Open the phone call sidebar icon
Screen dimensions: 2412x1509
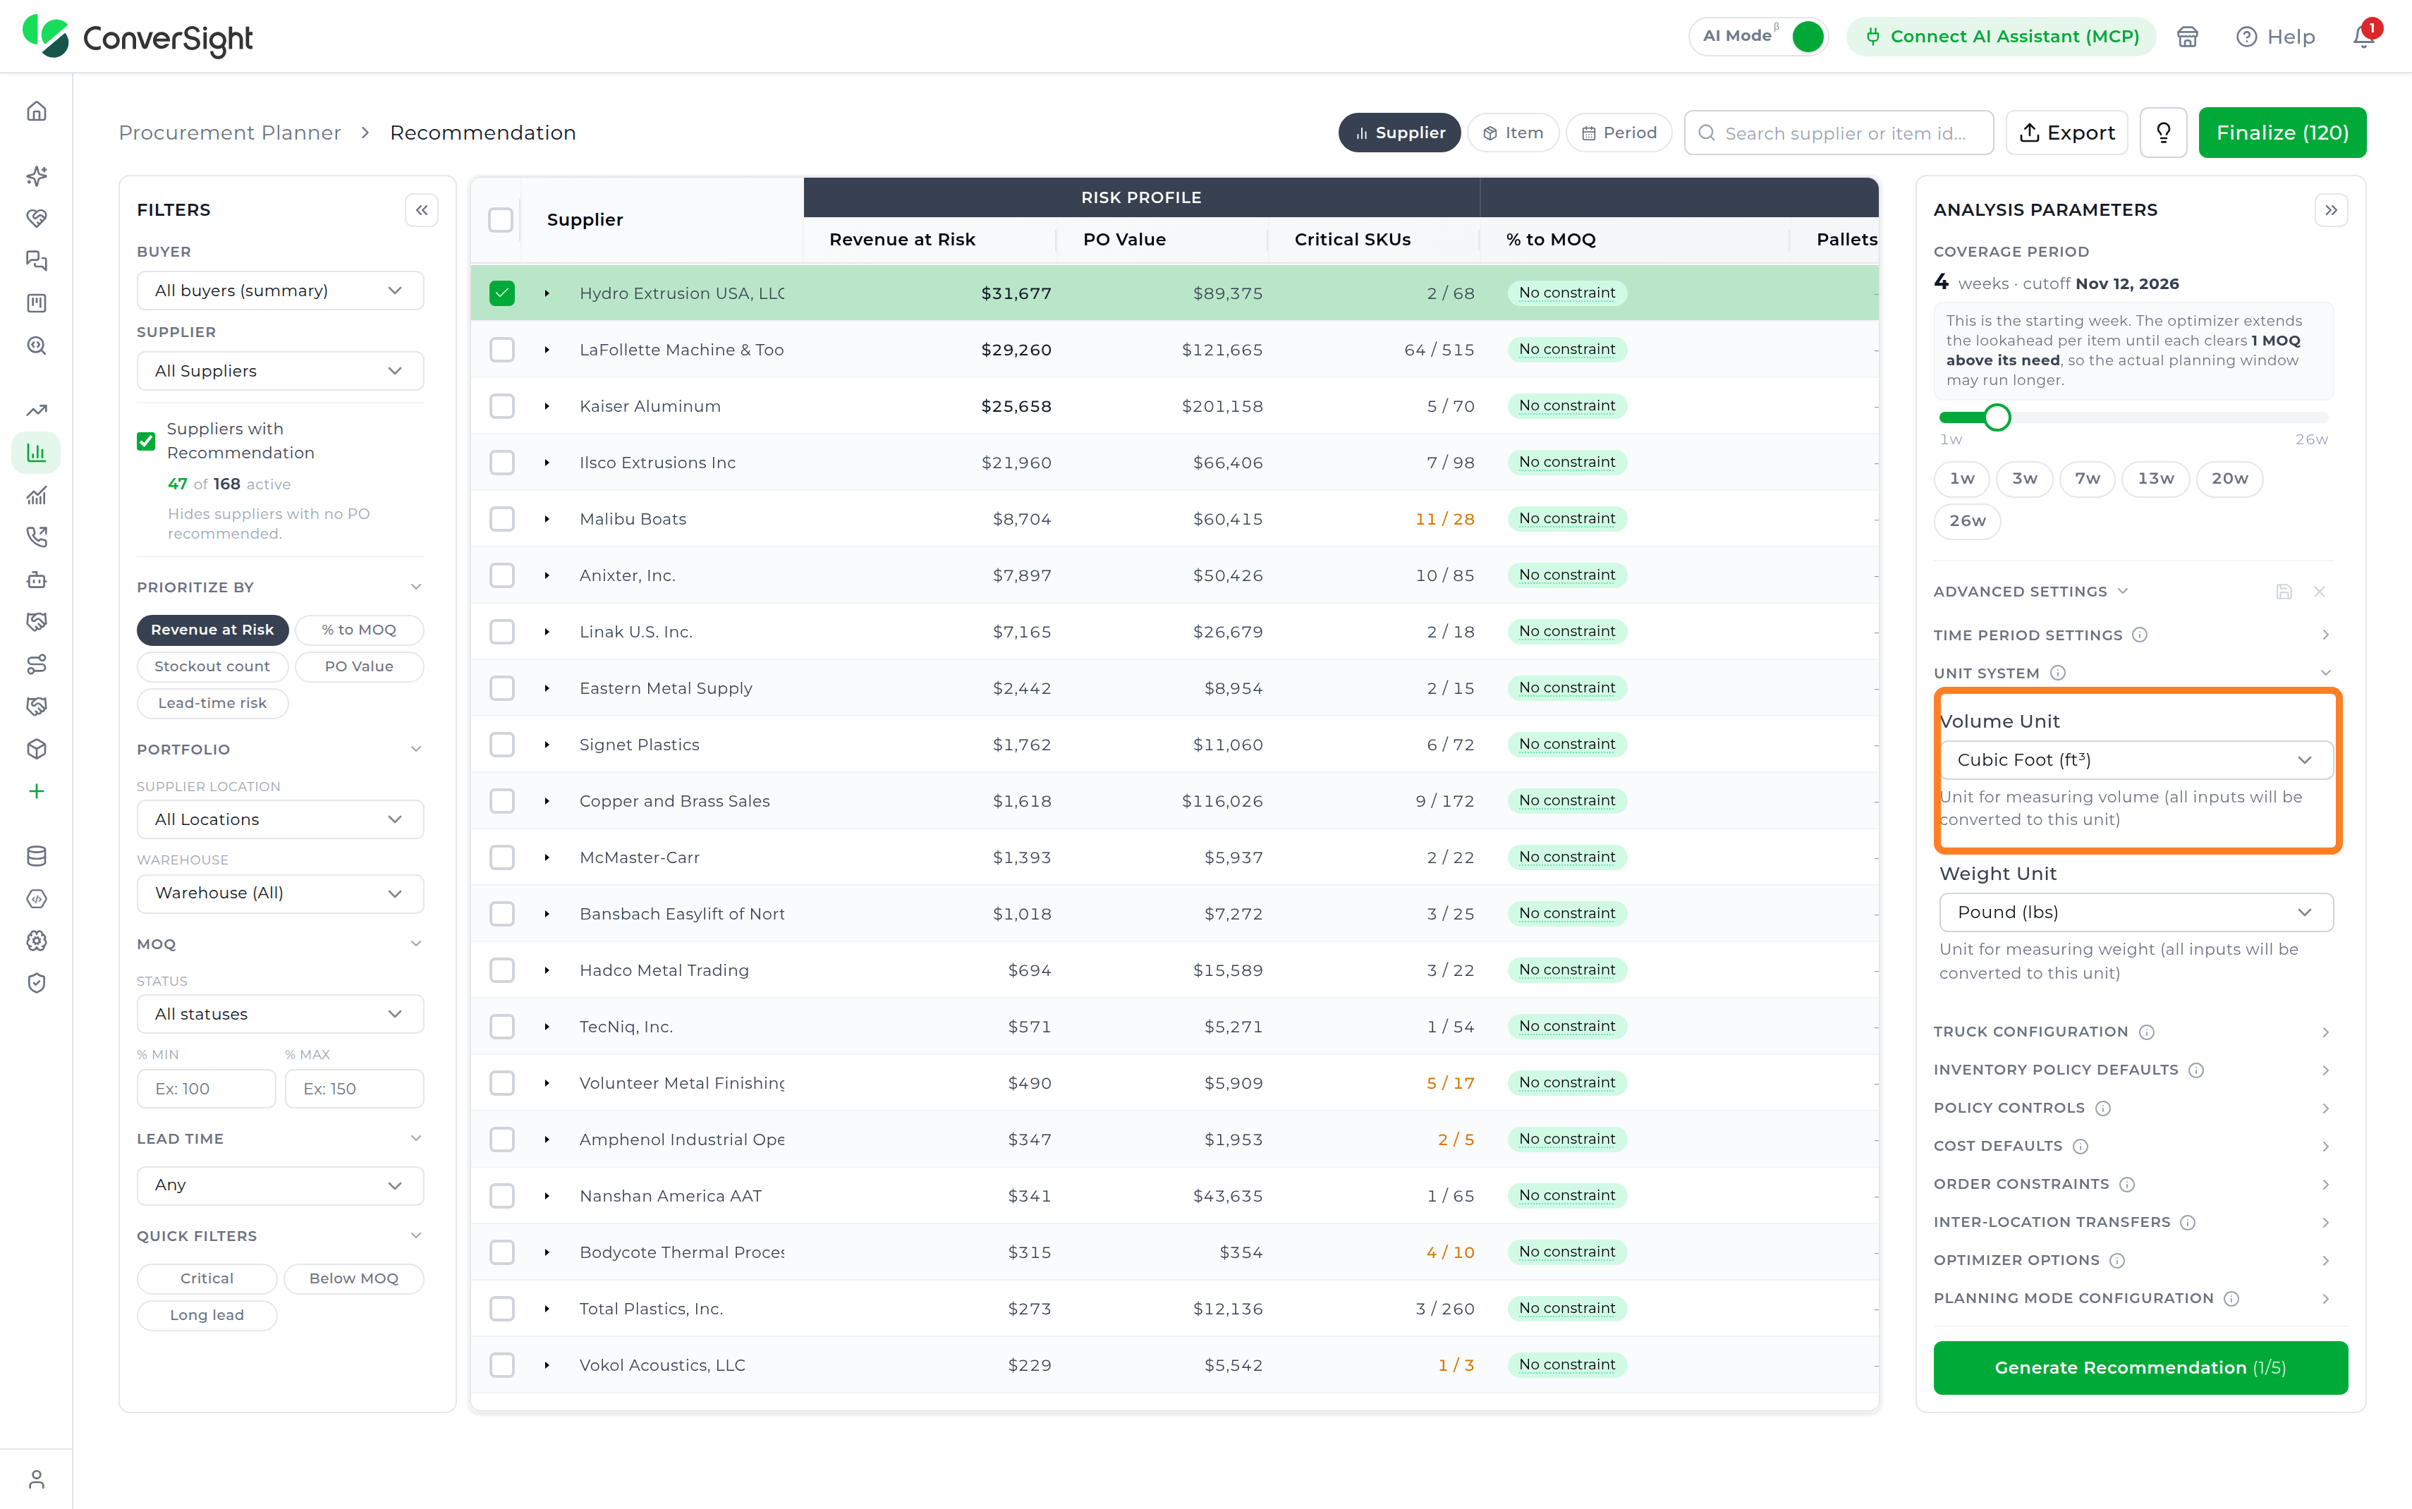coord(37,537)
